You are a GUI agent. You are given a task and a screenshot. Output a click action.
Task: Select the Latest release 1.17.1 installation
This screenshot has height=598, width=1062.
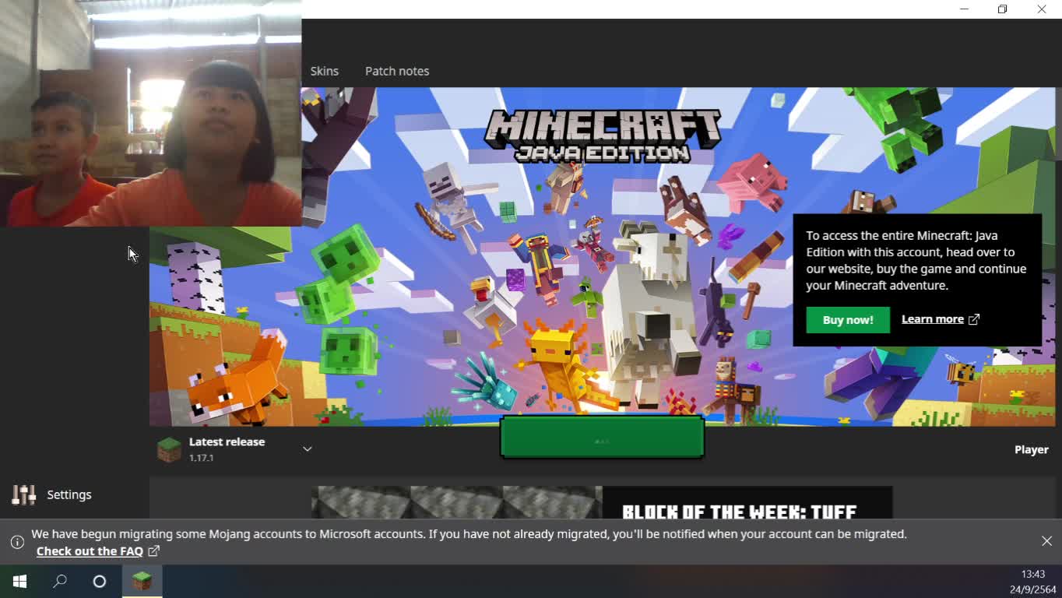click(x=234, y=449)
